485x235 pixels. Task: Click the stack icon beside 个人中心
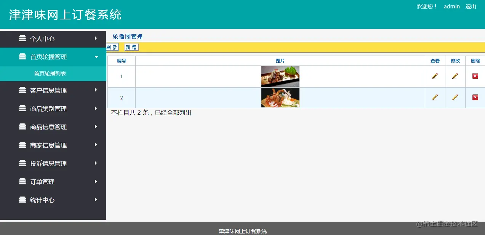tap(22, 38)
